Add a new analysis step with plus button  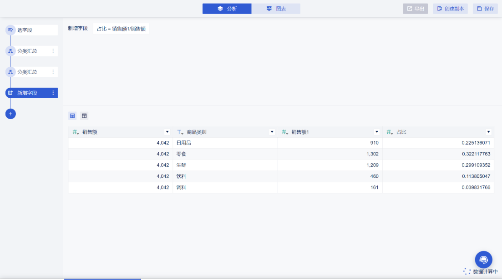[x=10, y=114]
